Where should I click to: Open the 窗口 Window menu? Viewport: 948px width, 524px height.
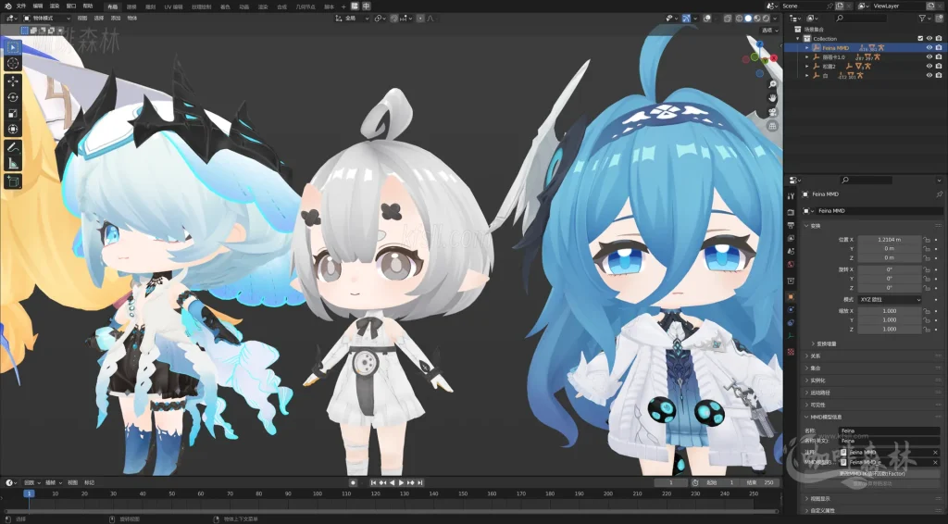tap(71, 6)
